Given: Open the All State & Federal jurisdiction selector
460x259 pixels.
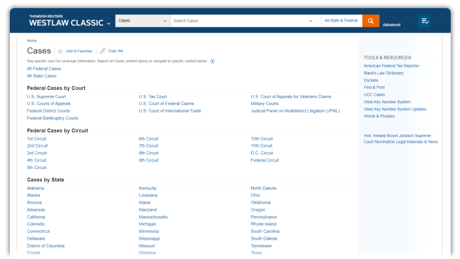Looking at the screenshot, I should point(341,21).
